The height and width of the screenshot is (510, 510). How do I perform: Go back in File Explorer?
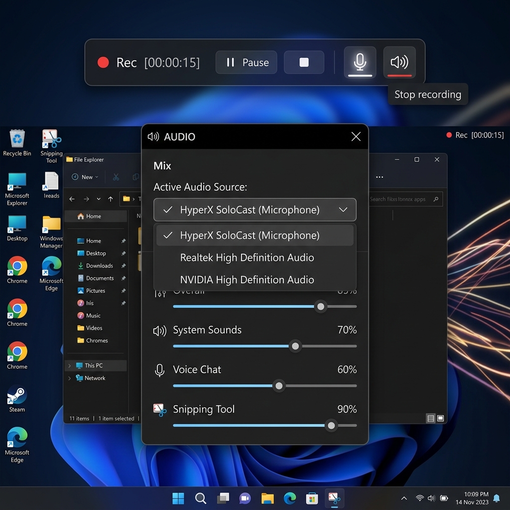pyautogui.click(x=72, y=199)
